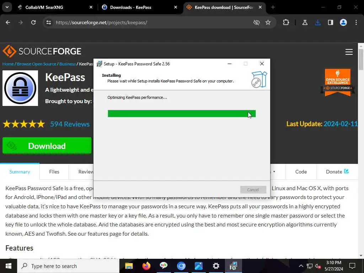Click the installer box and disc icon

coord(259,79)
